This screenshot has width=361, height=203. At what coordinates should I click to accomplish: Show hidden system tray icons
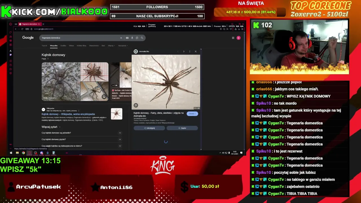click(220, 153)
